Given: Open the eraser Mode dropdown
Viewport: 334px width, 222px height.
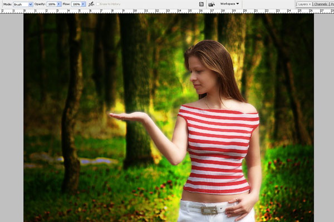Looking at the screenshot, I should coord(23,4).
